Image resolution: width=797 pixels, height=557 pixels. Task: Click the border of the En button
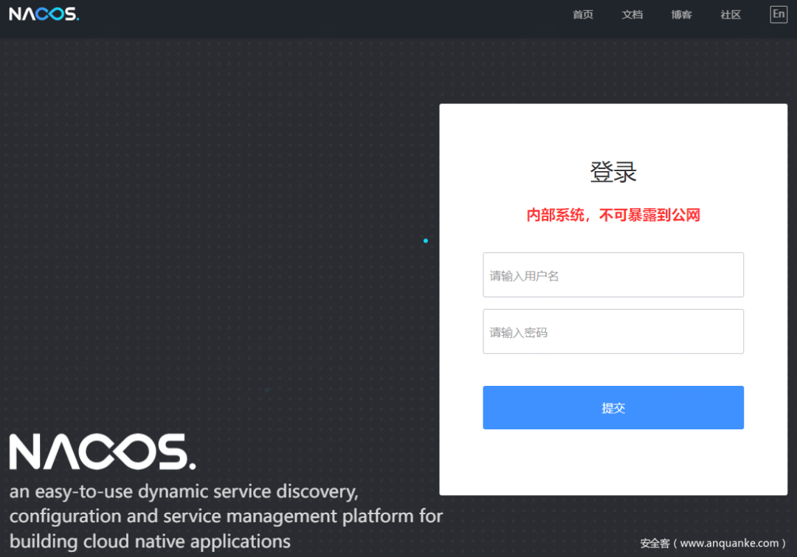[779, 6]
